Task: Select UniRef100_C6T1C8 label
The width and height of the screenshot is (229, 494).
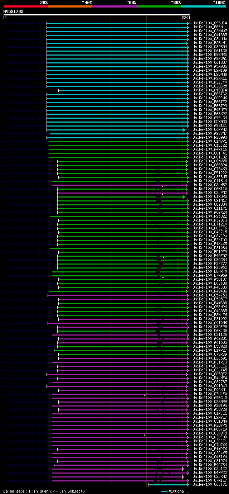Action: tap(210, 51)
